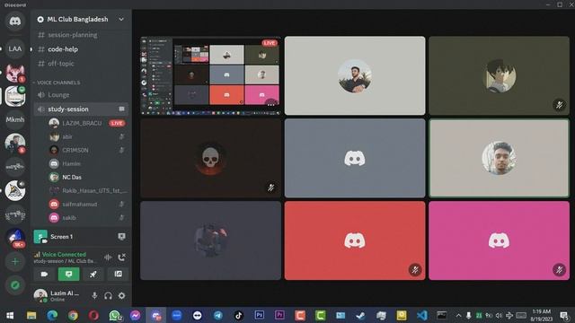Open the soundboard icon
This screenshot has height=323, width=575.
click(x=118, y=274)
